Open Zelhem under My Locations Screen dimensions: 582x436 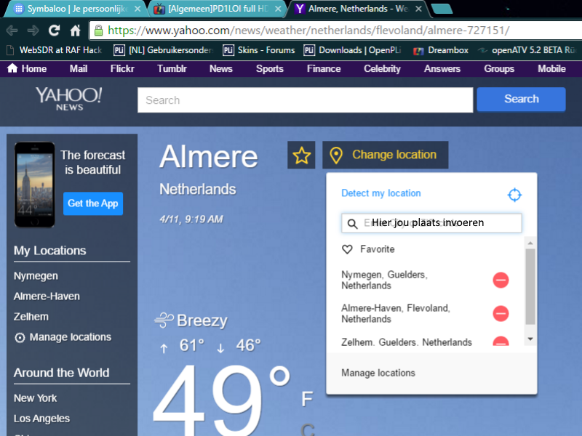tap(31, 317)
